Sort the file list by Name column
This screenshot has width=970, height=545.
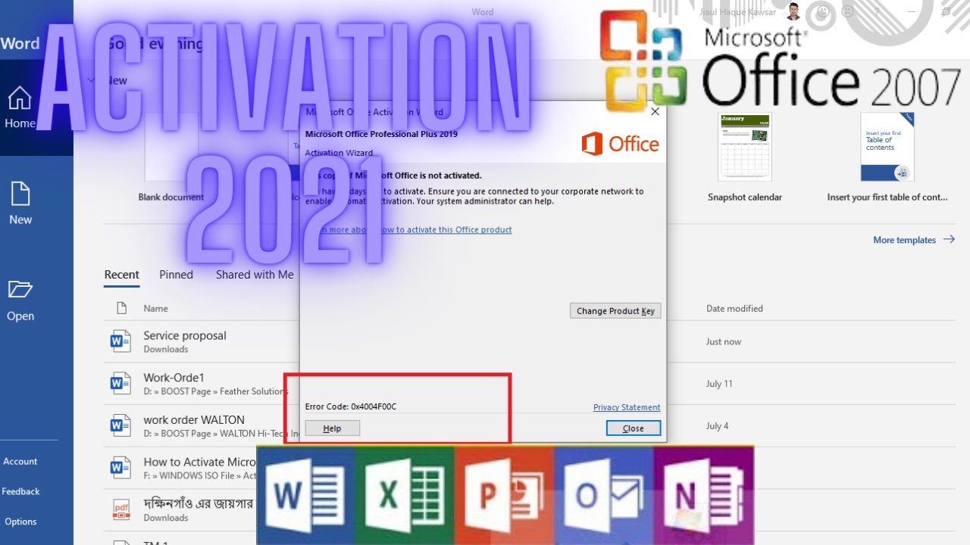(155, 308)
